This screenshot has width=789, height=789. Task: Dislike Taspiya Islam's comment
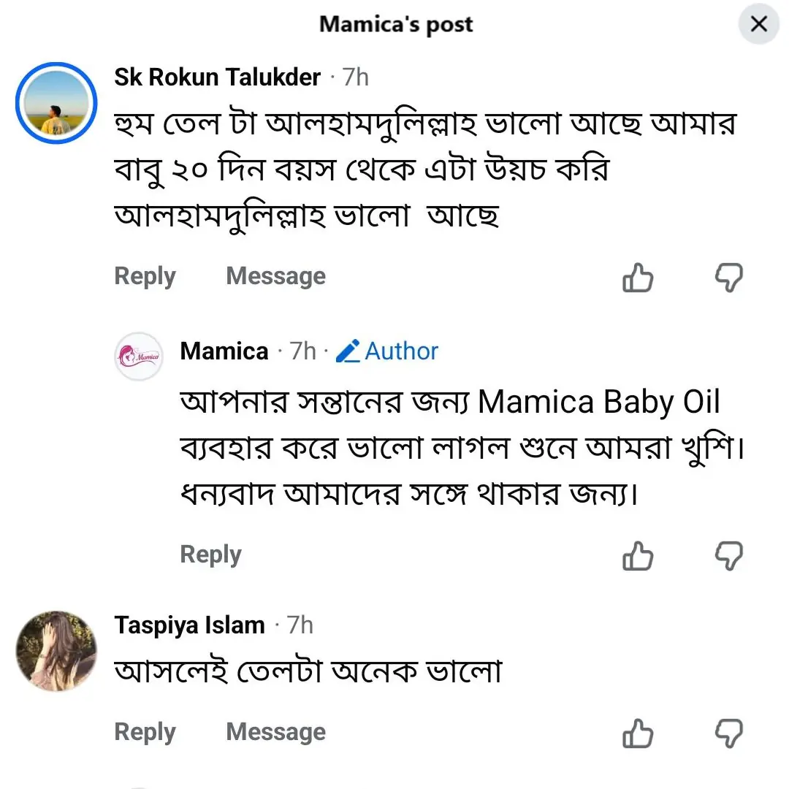click(728, 733)
